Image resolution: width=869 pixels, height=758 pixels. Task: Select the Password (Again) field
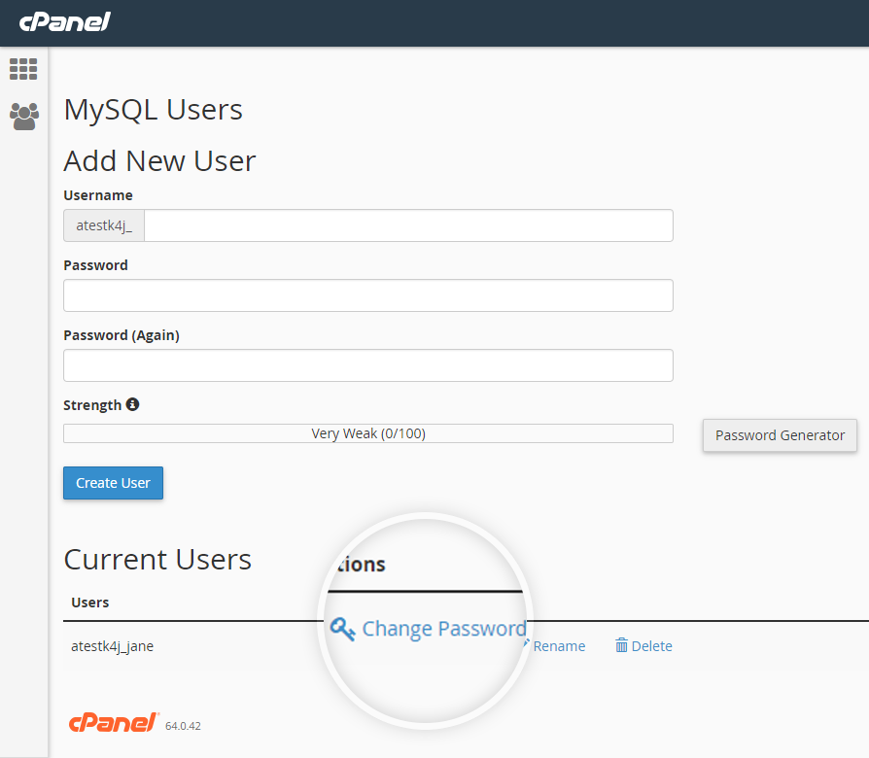(x=367, y=365)
